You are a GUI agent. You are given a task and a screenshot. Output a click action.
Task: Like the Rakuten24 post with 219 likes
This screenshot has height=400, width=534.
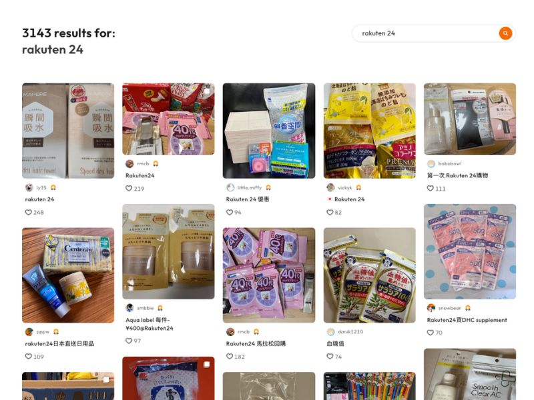129,189
